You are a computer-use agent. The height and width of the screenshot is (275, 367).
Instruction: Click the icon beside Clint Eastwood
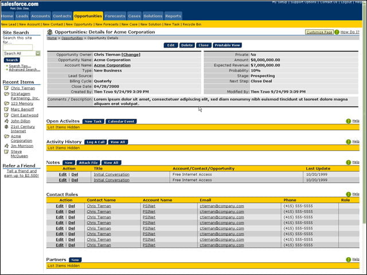[x=6, y=115]
